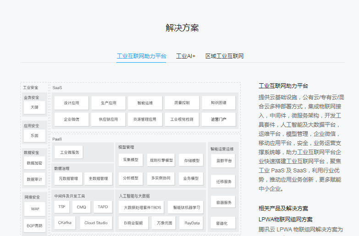Viewport: 359px width, 236px height.
Task: Click the 容器服务 box
Action: 223,202
